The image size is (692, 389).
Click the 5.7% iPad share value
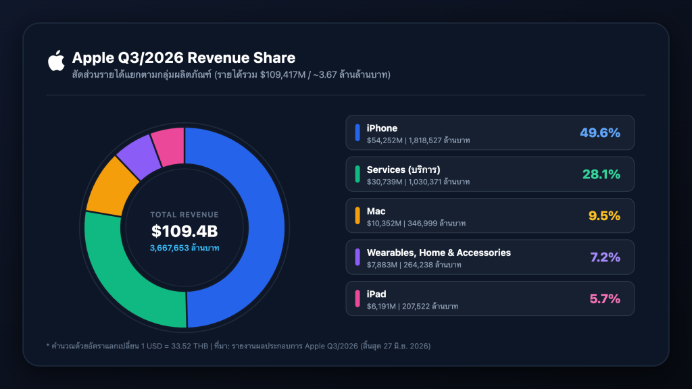[x=605, y=299]
